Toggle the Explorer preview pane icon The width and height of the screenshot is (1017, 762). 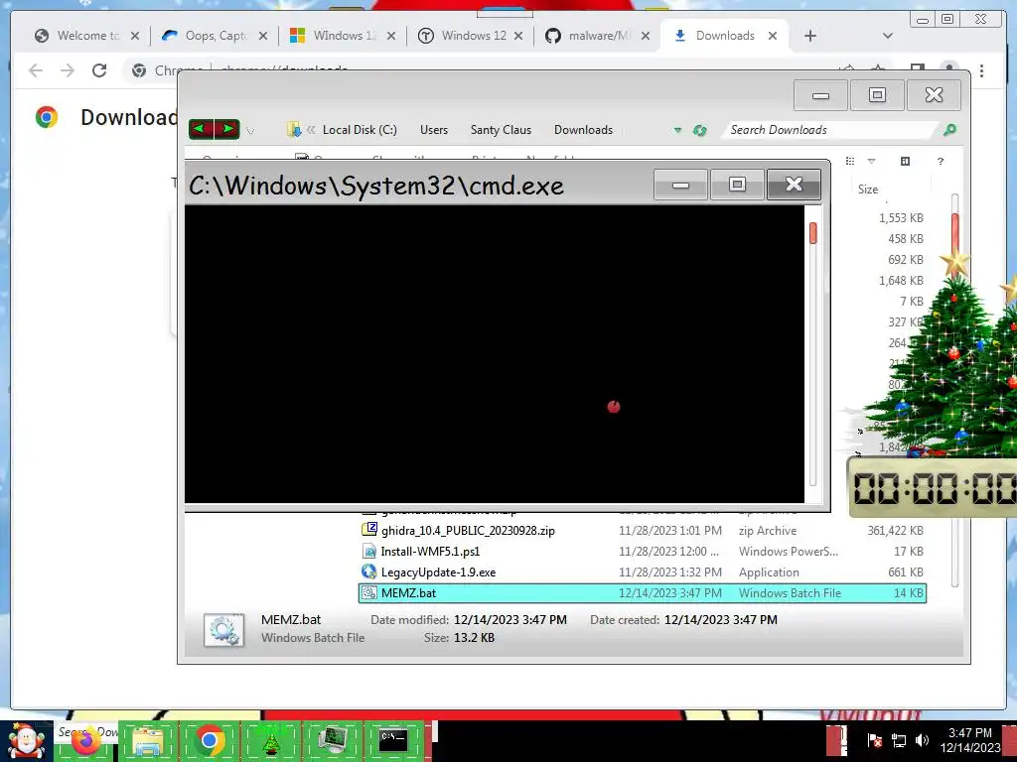[906, 161]
